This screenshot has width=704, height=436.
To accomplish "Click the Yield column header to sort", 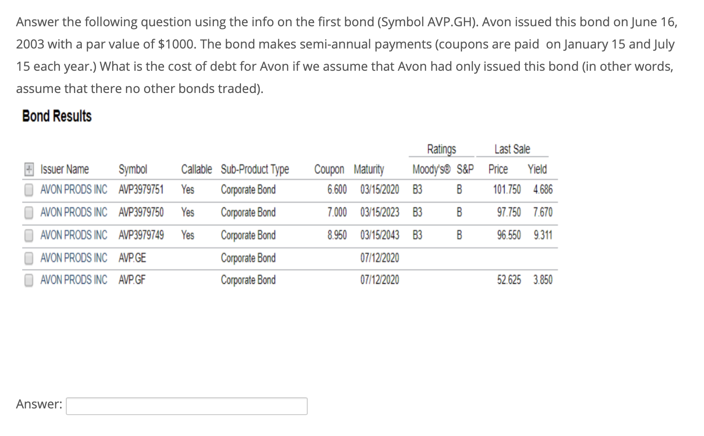I will [537, 169].
